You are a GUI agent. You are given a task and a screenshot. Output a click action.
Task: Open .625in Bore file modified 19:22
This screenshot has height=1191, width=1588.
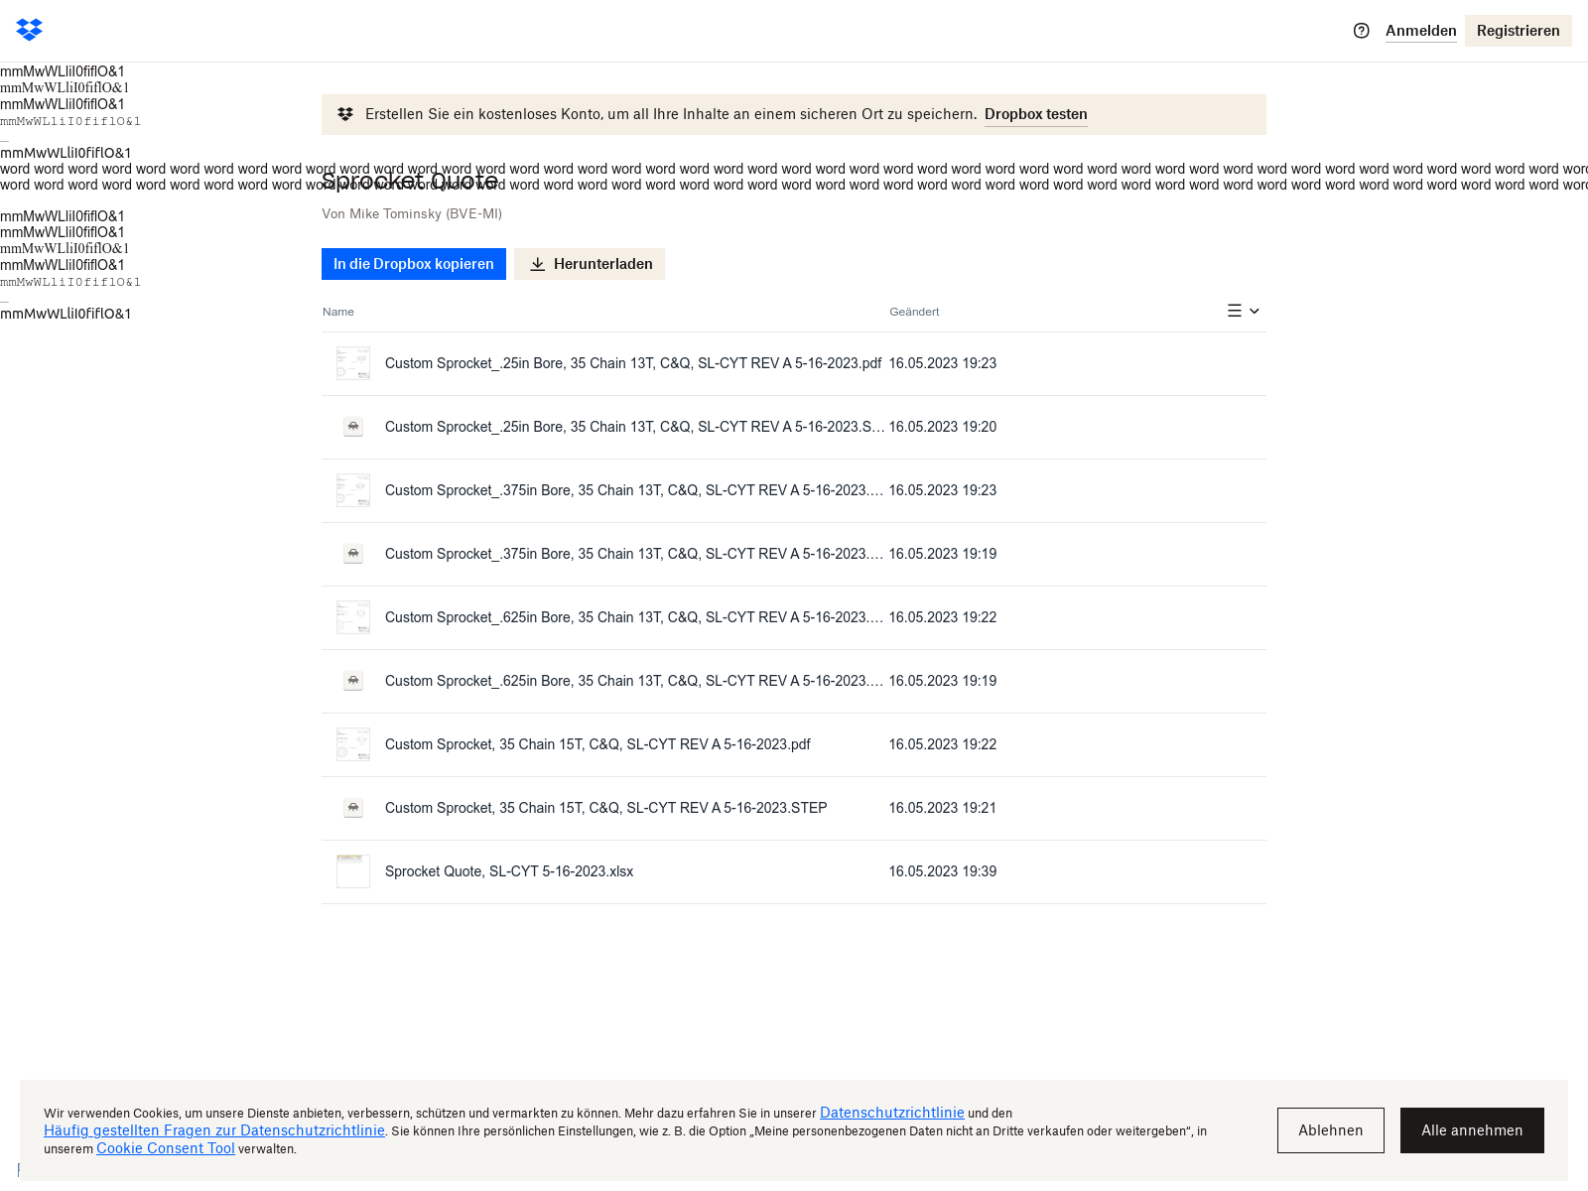coord(634,617)
